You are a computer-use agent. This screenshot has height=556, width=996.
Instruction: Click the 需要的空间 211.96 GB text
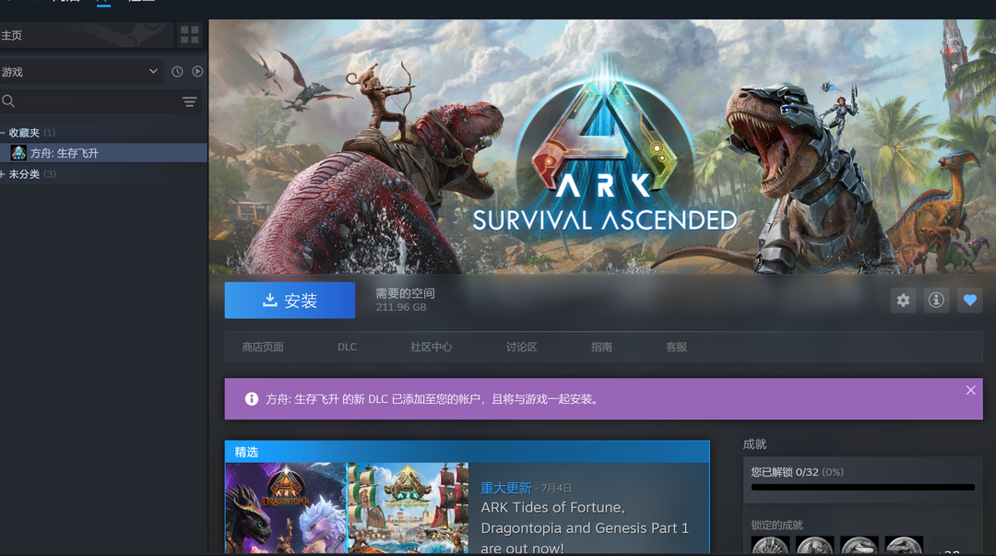tap(405, 300)
